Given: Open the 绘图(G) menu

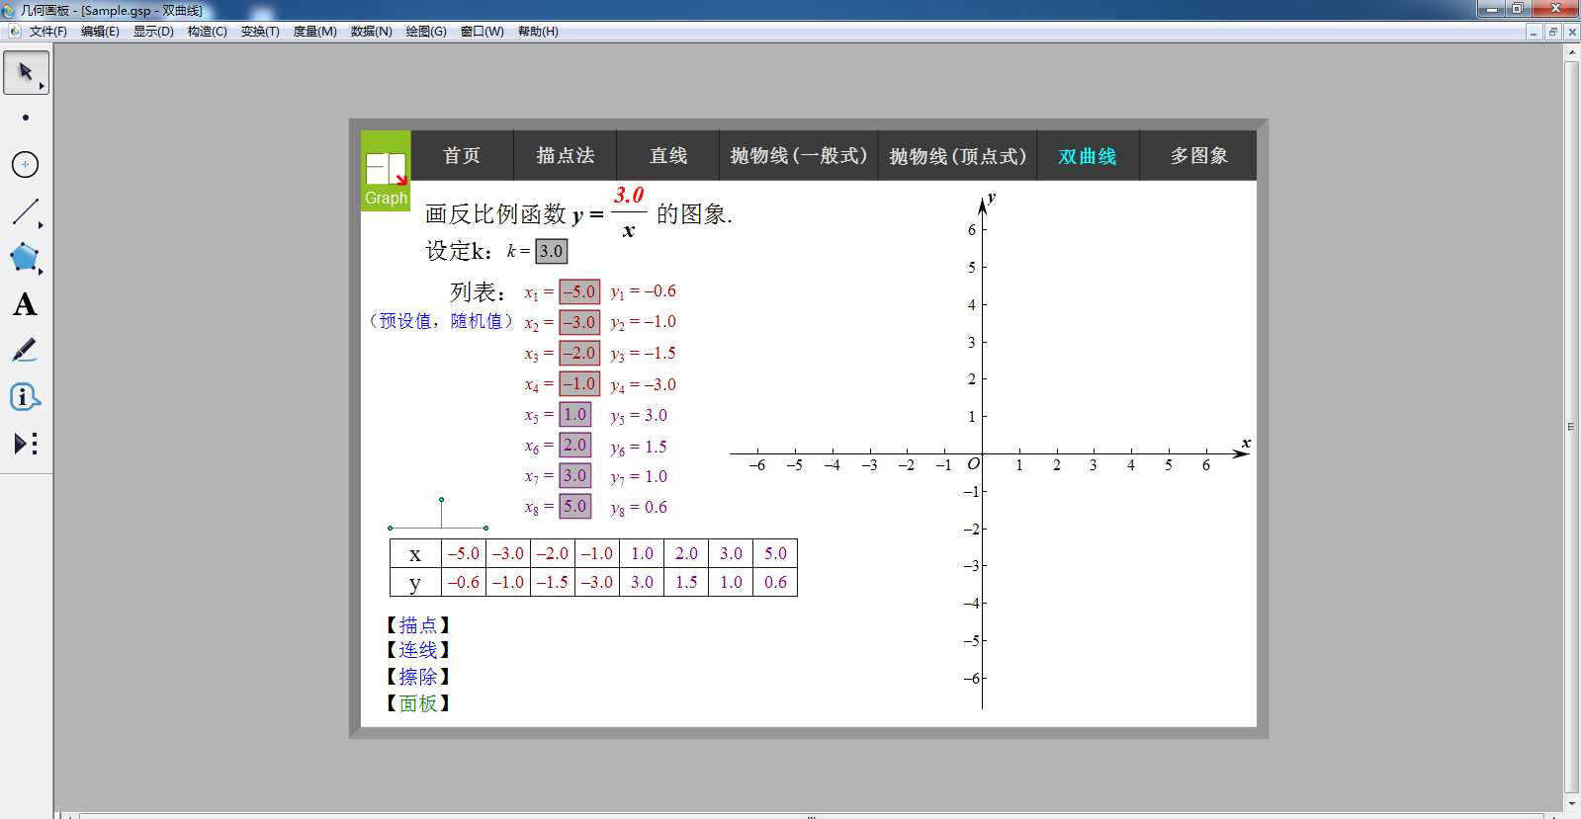Looking at the screenshot, I should [x=426, y=32].
